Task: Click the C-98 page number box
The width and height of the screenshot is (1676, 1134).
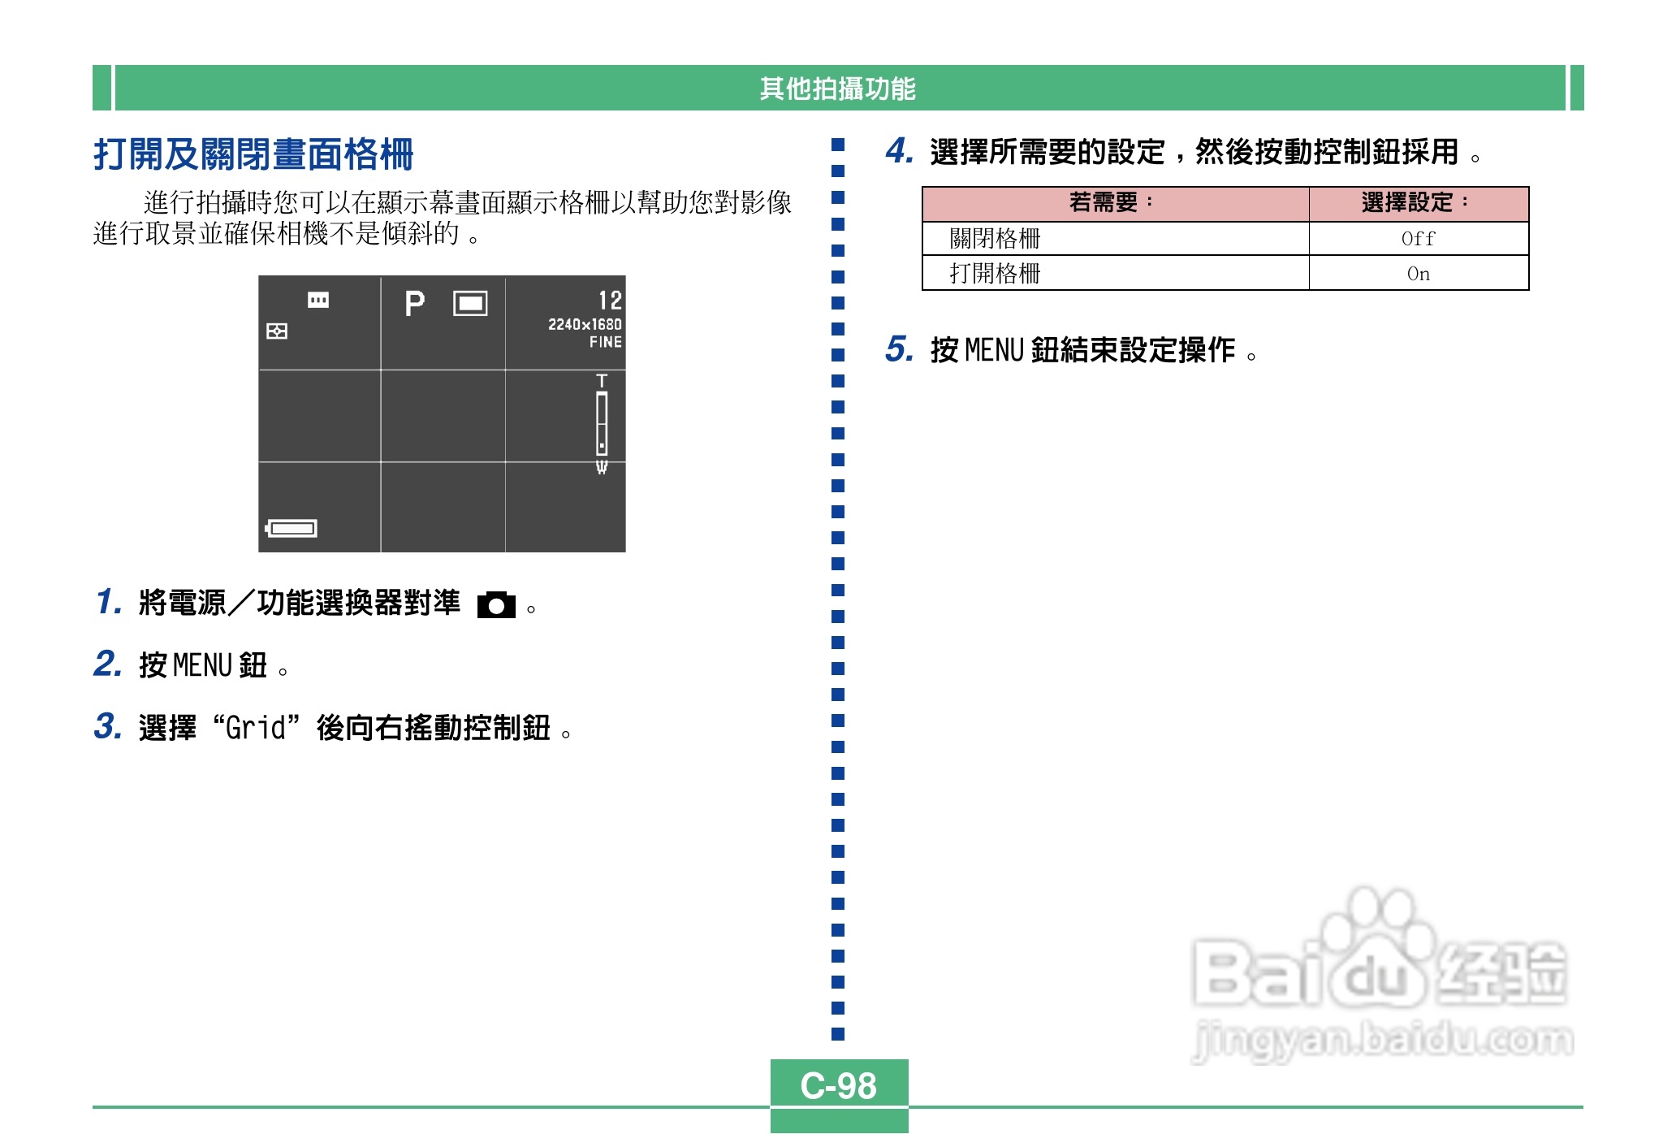Action: coord(838,1085)
